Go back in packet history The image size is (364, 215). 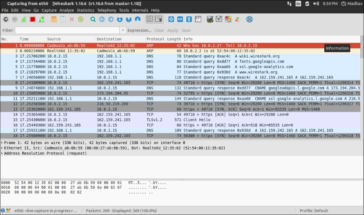[102, 19]
